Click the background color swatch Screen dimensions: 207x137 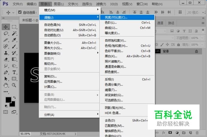tap(13, 105)
